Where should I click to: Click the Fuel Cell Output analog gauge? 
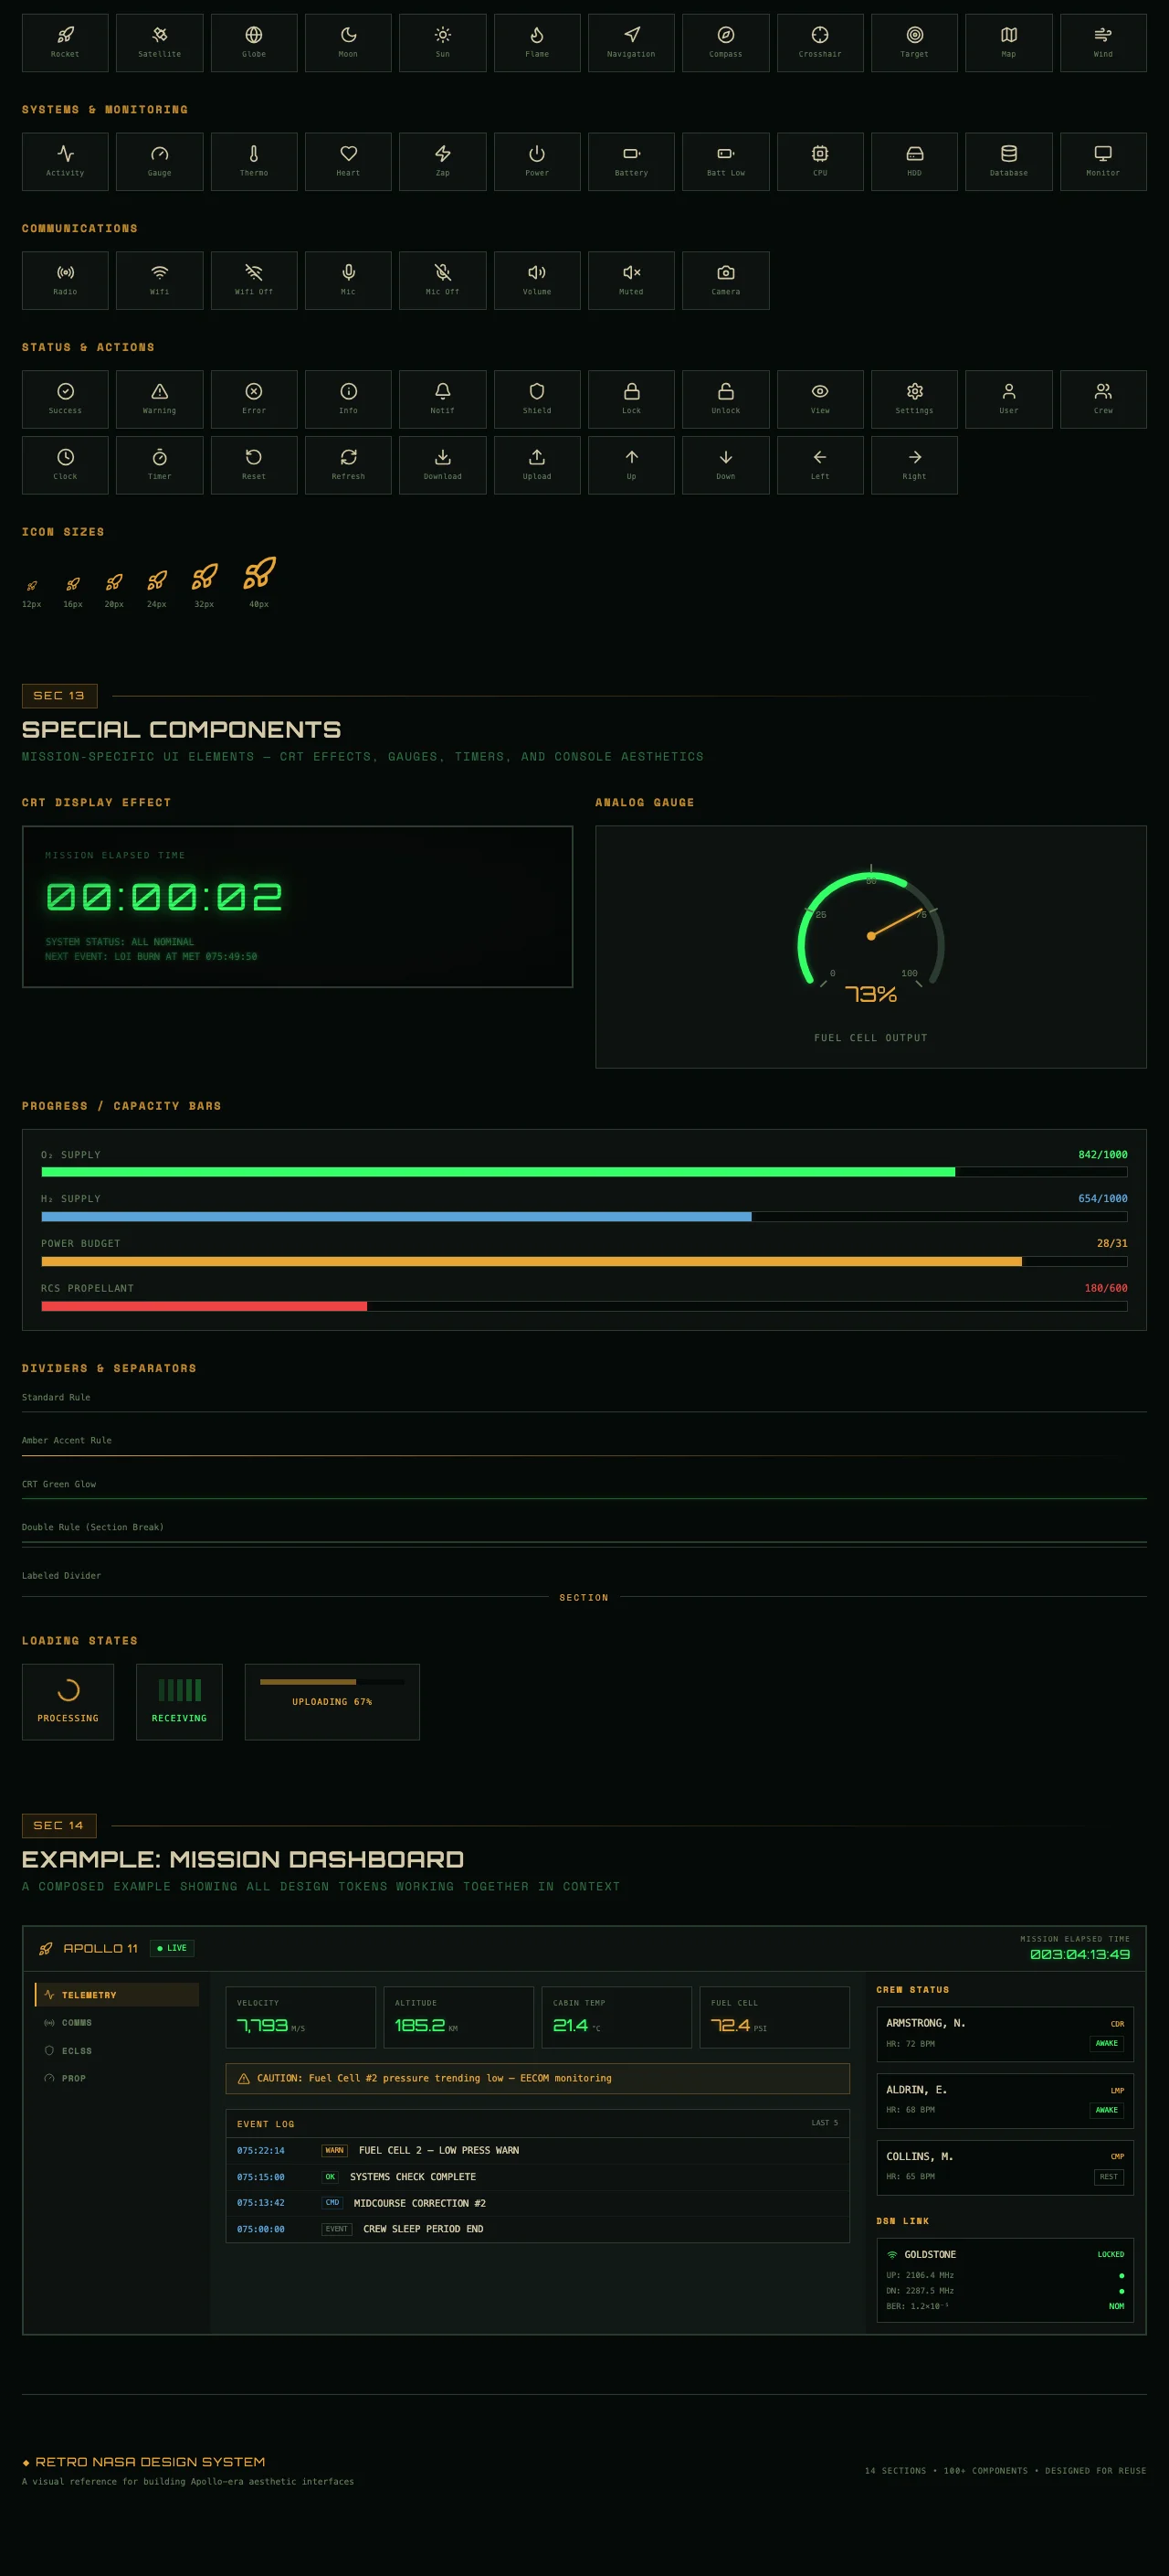[x=871, y=947]
